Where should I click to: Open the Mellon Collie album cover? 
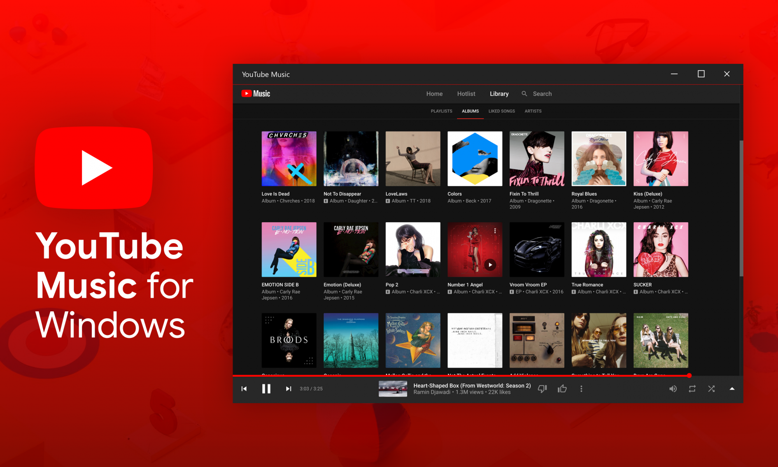click(413, 341)
